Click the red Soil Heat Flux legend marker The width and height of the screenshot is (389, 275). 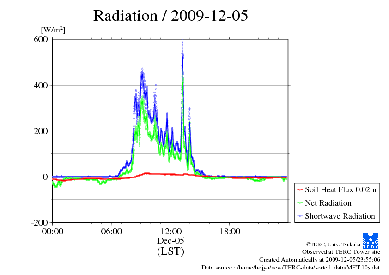[300, 190]
